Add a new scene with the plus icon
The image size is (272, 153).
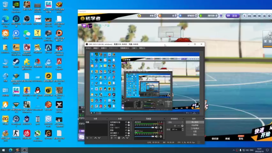pyautogui.click(x=87, y=138)
